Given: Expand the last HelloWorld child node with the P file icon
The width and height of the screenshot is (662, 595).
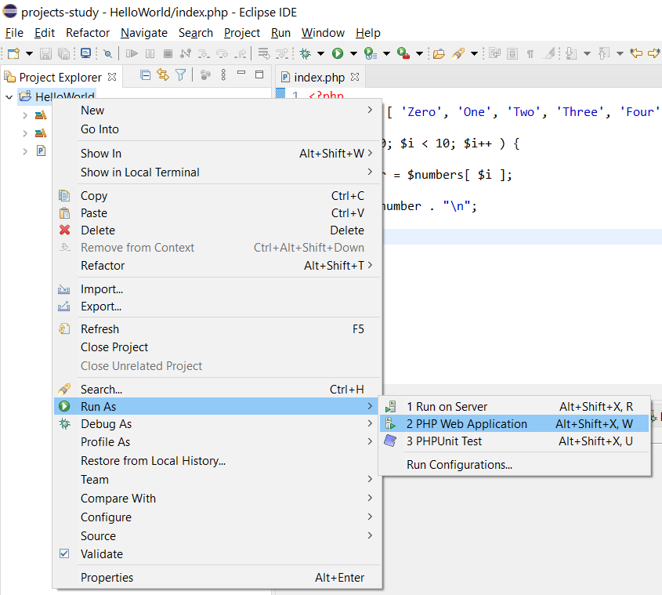Looking at the screenshot, I should coord(25,151).
